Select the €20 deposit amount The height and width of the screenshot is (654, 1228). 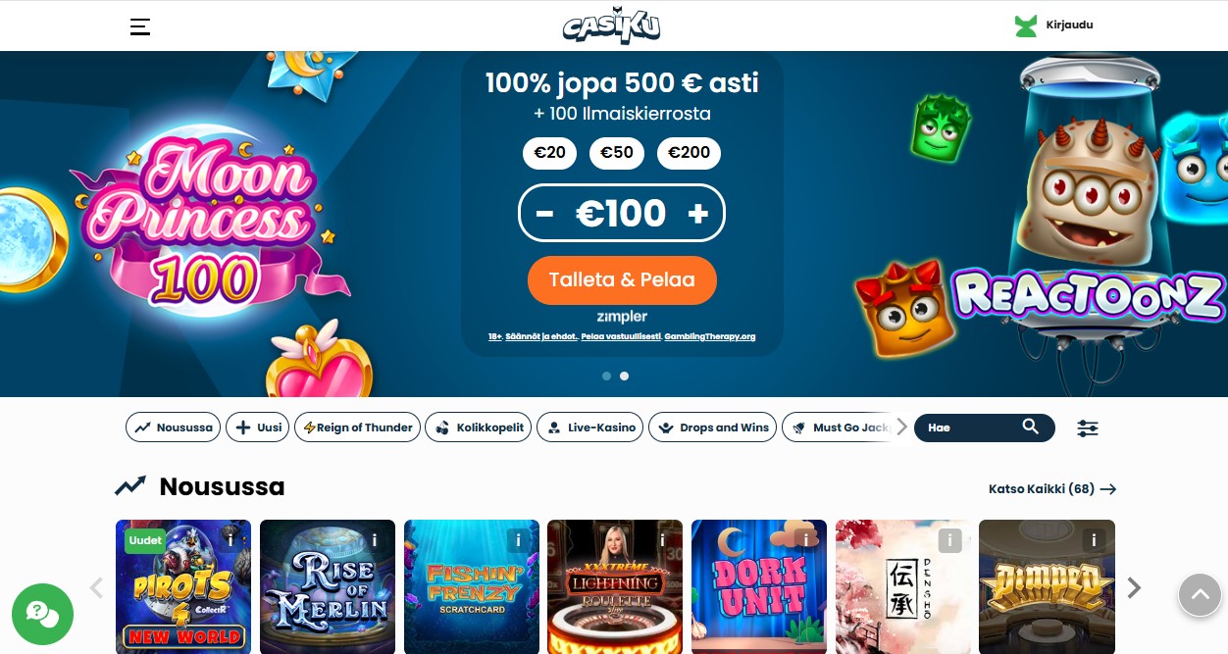(x=549, y=153)
